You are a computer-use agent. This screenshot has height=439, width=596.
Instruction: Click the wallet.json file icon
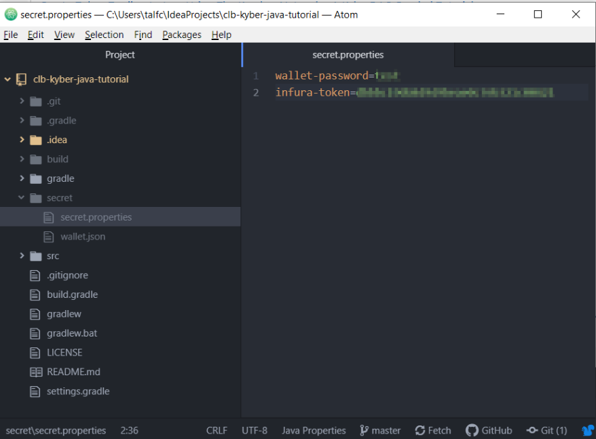[48, 237]
